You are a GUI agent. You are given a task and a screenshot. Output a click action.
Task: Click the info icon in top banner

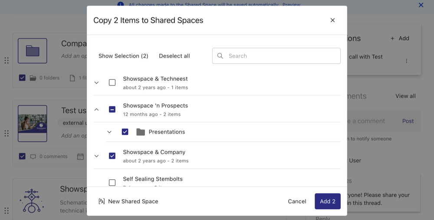(120, 4)
